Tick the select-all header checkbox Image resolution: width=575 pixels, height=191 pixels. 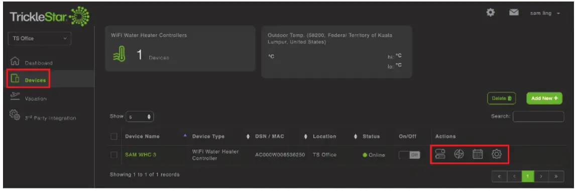(x=113, y=136)
